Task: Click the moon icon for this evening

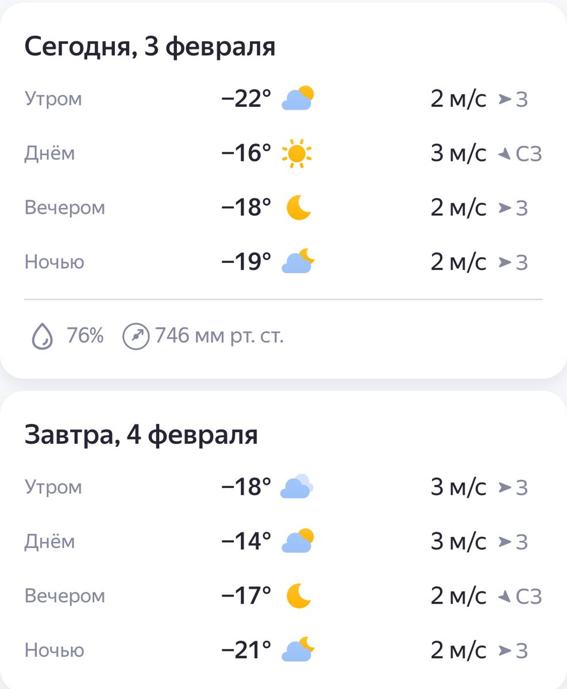Action: (299, 207)
